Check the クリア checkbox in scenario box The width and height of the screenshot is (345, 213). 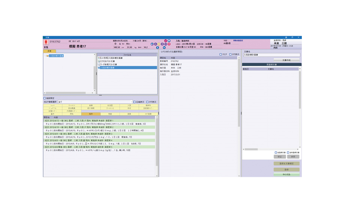(x=220, y=55)
